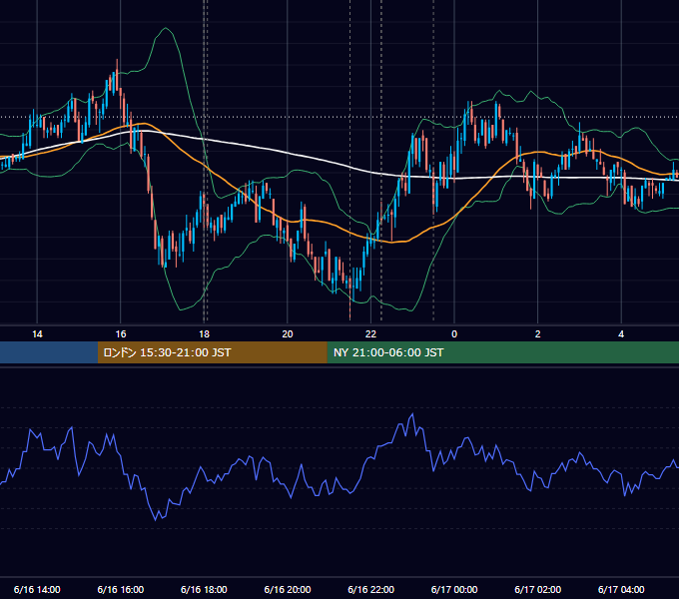This screenshot has height=599, width=679.
Task: Click the 18 hour axis label
Action: click(x=204, y=334)
